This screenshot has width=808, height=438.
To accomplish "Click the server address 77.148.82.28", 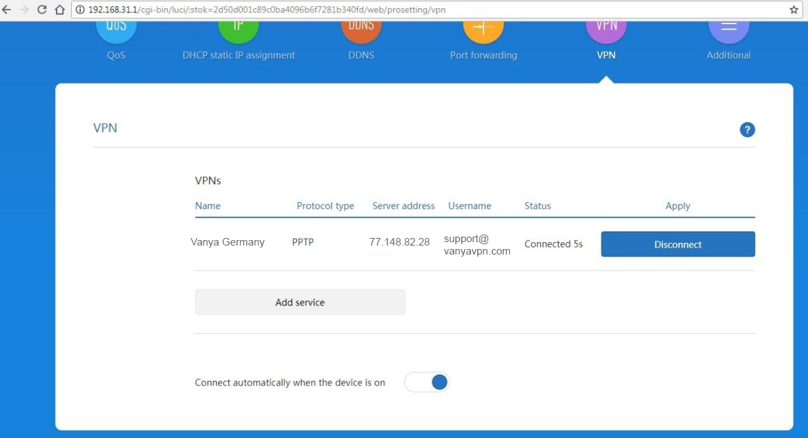I will pyautogui.click(x=399, y=242).
